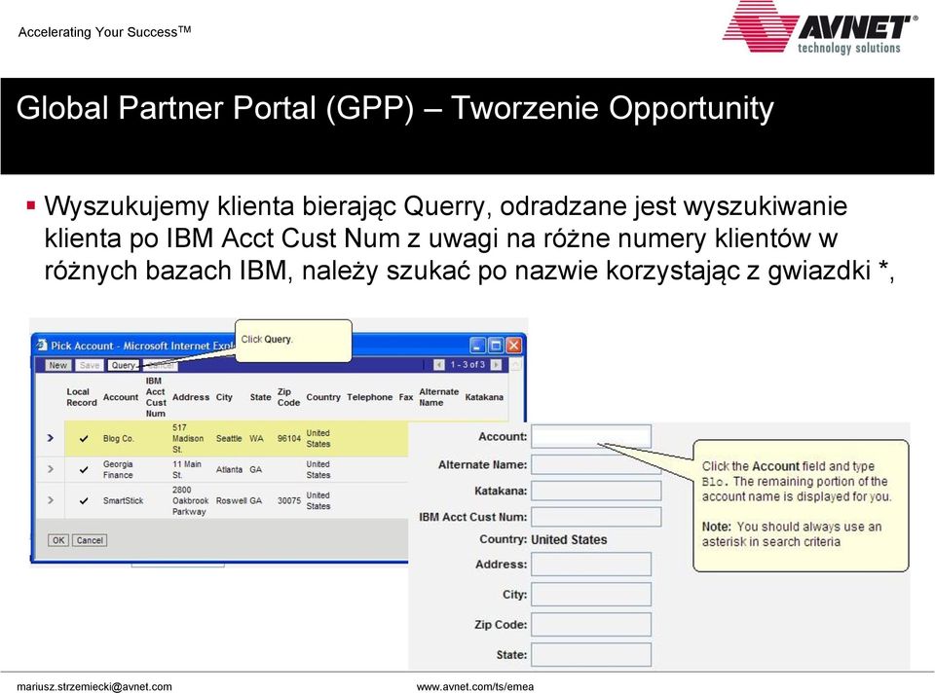The height and width of the screenshot is (693, 935).
Task: Click the City column header
Action: click(224, 397)
